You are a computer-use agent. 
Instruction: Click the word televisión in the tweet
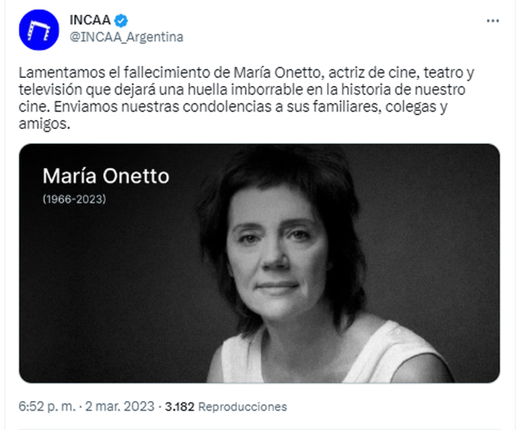pyautogui.click(x=47, y=90)
